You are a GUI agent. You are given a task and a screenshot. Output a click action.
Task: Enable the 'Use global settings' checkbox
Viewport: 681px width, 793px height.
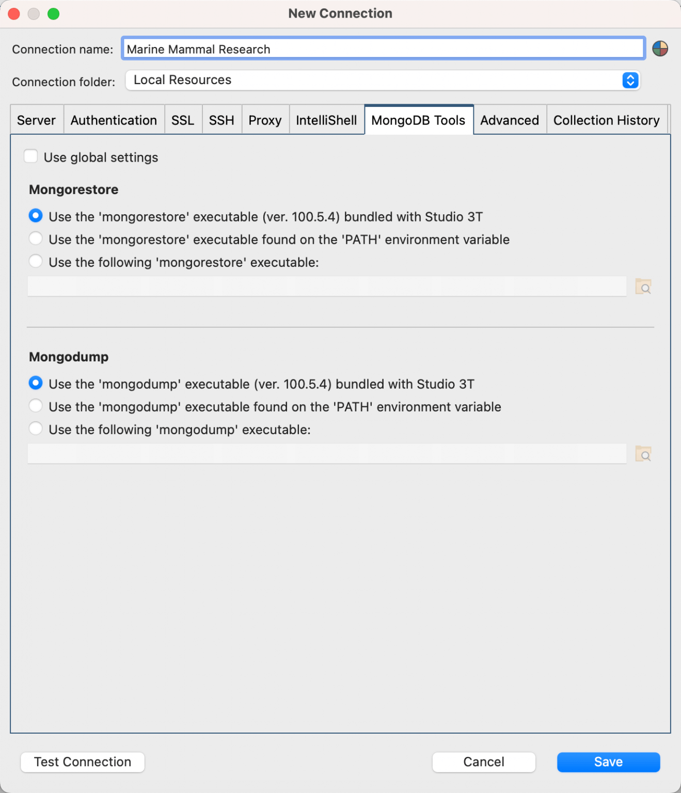tap(31, 156)
